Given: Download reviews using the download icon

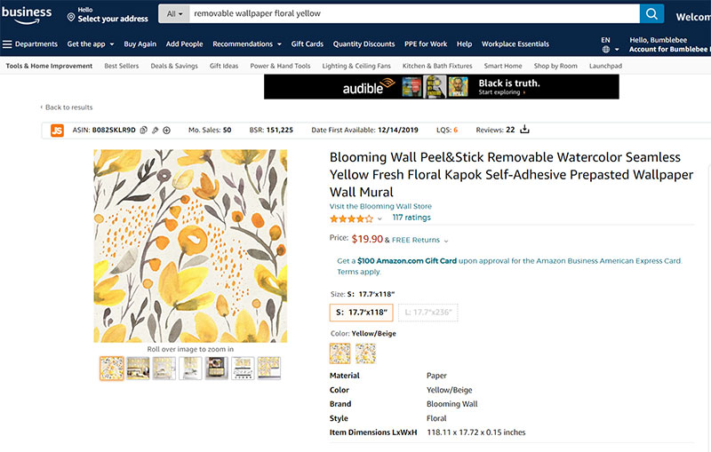Looking at the screenshot, I should point(524,130).
